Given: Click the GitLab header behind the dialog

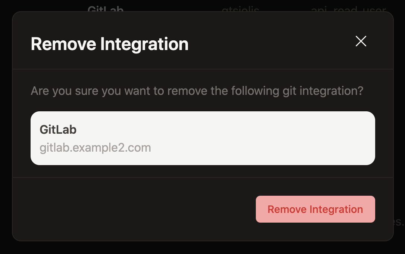Looking at the screenshot, I should 106,9.
